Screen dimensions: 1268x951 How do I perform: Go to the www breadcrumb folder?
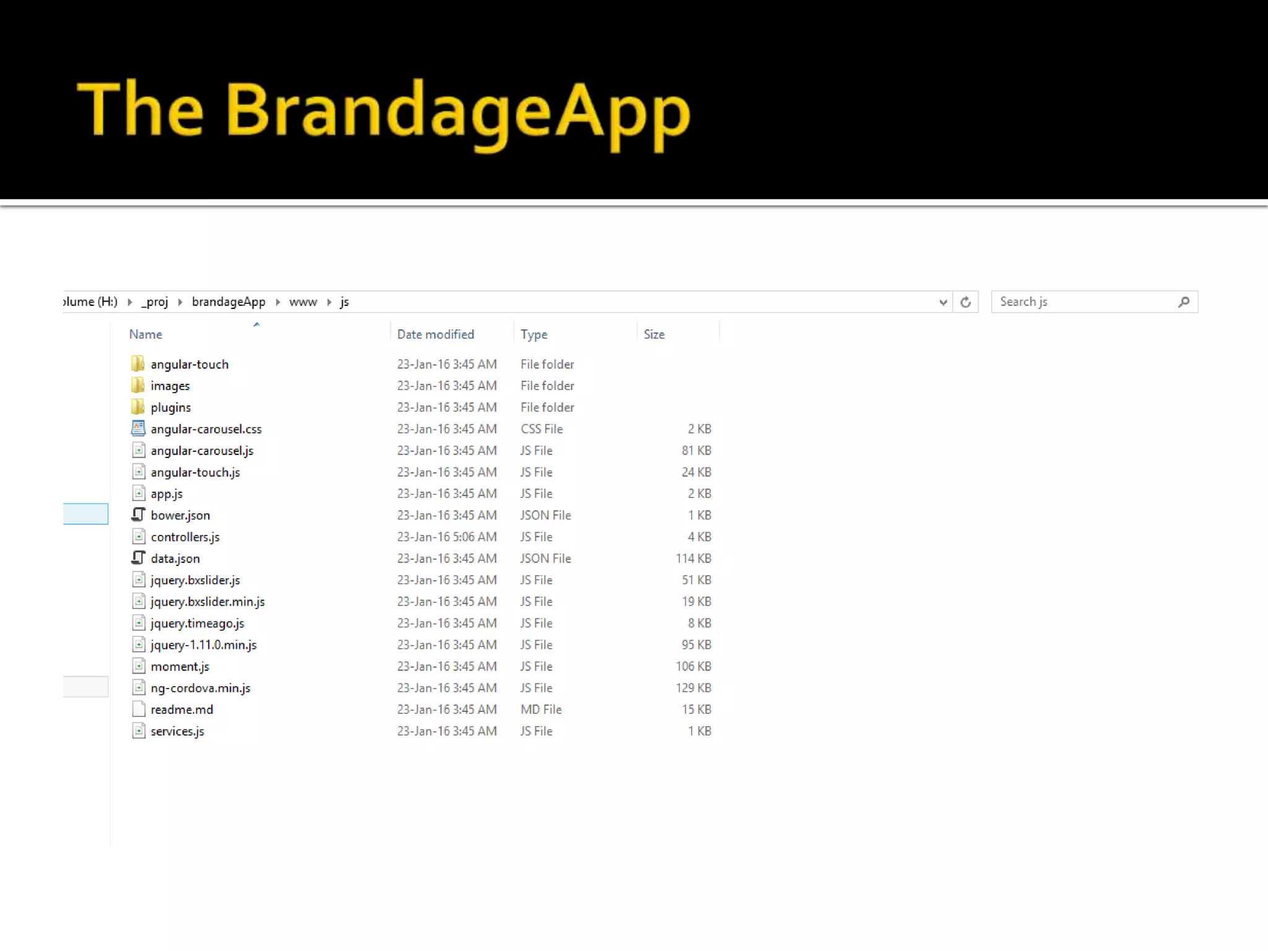(303, 302)
